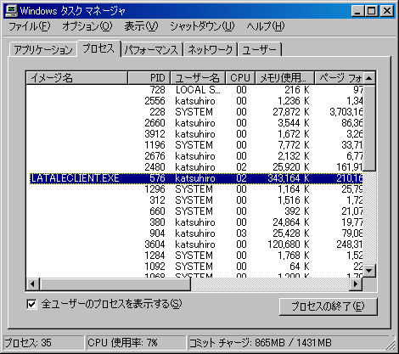The height and width of the screenshot is (354, 399).
Task: Open the 表示(V) menu
Action: [x=141, y=26]
